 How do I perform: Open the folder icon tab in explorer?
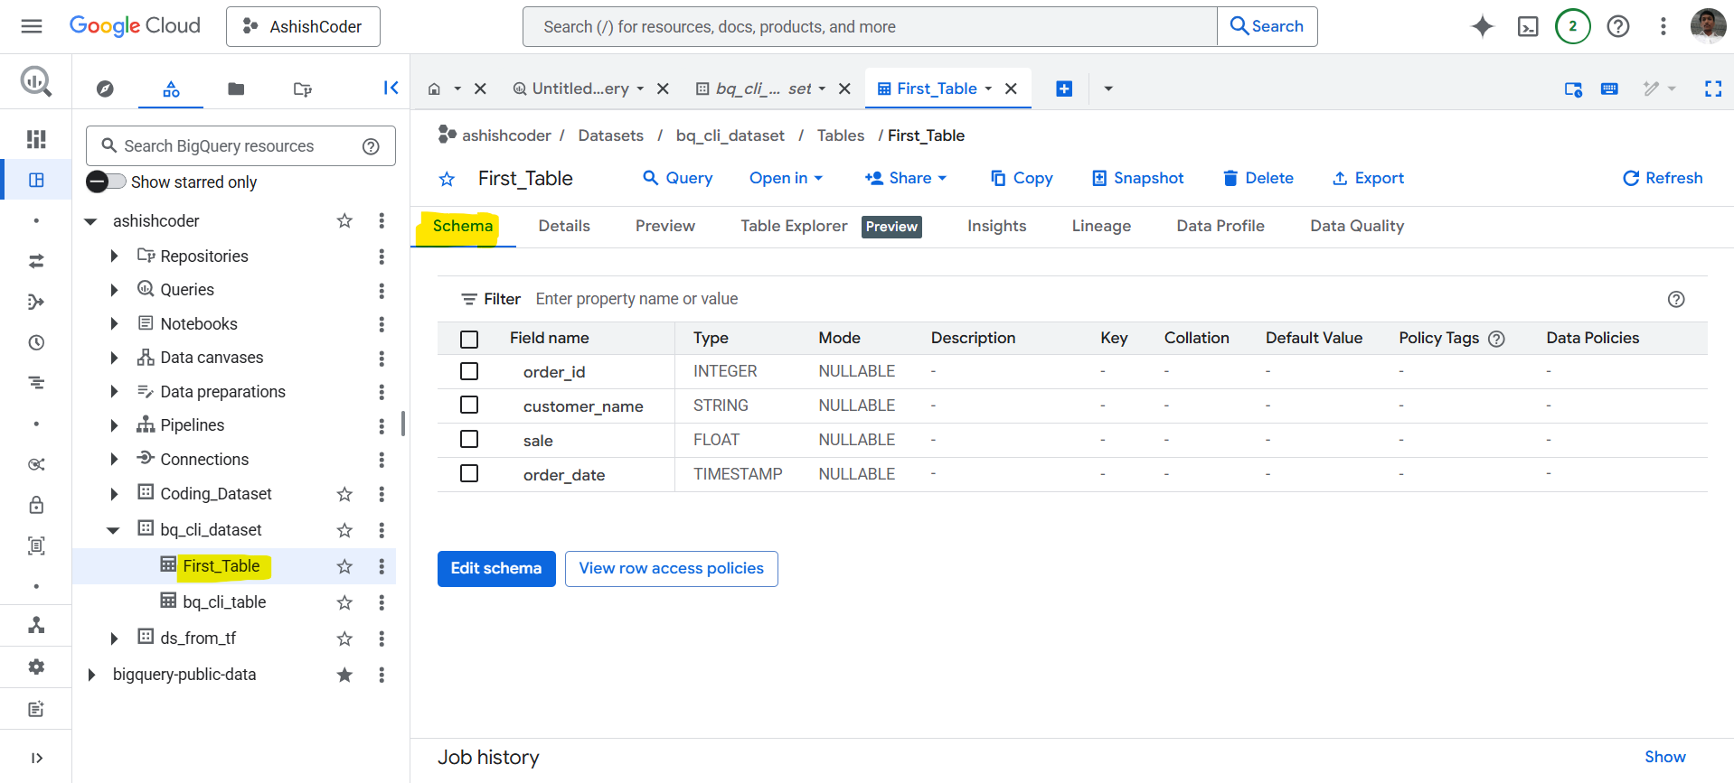point(236,89)
